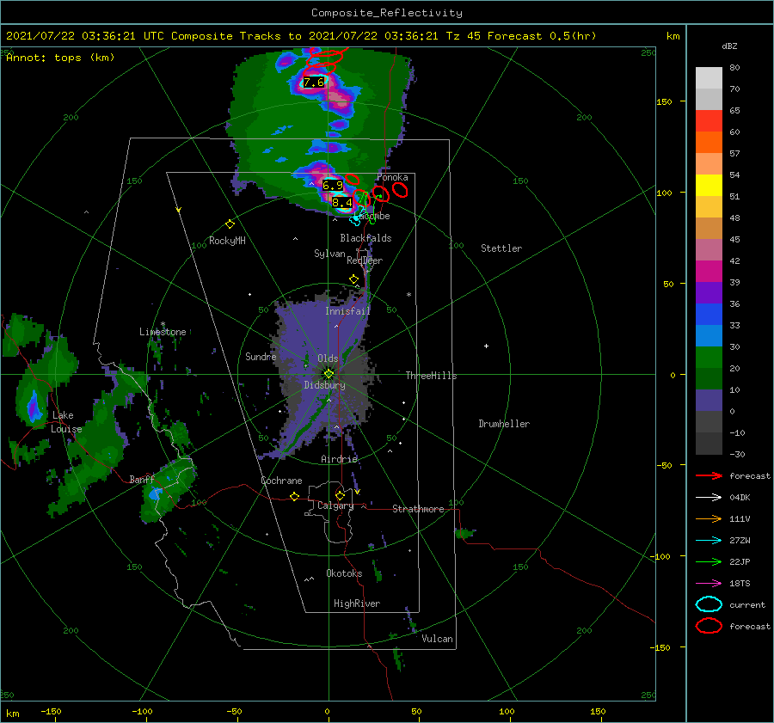
Task: Click the Olds town label
Action: pos(328,358)
